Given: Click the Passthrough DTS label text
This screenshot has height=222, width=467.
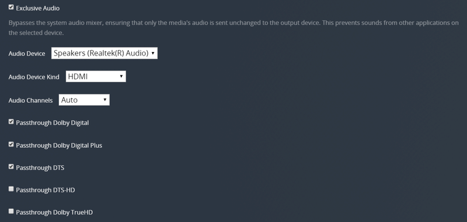Looking at the screenshot, I should tap(40, 168).
